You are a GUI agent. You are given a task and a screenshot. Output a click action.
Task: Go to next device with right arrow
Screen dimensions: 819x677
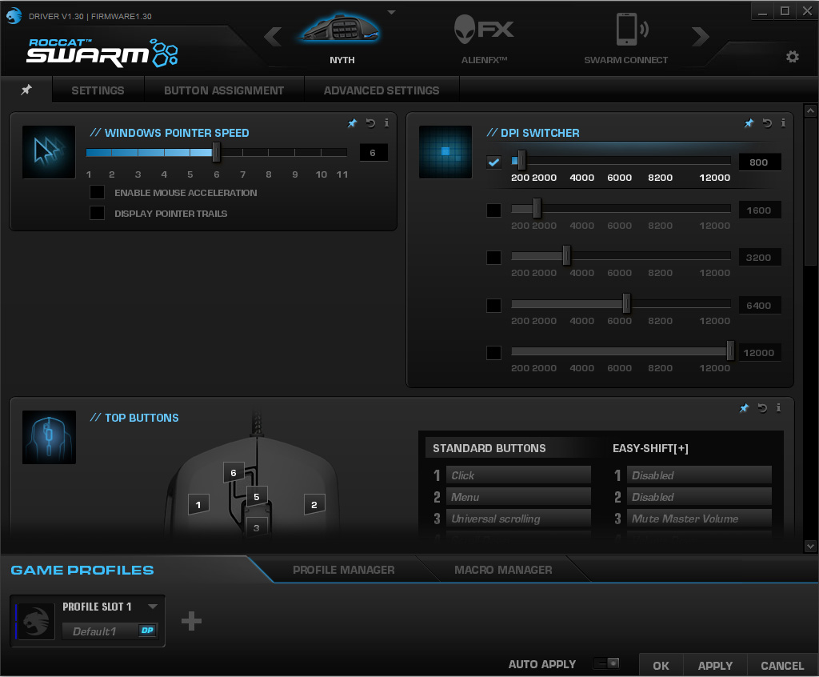pos(700,36)
